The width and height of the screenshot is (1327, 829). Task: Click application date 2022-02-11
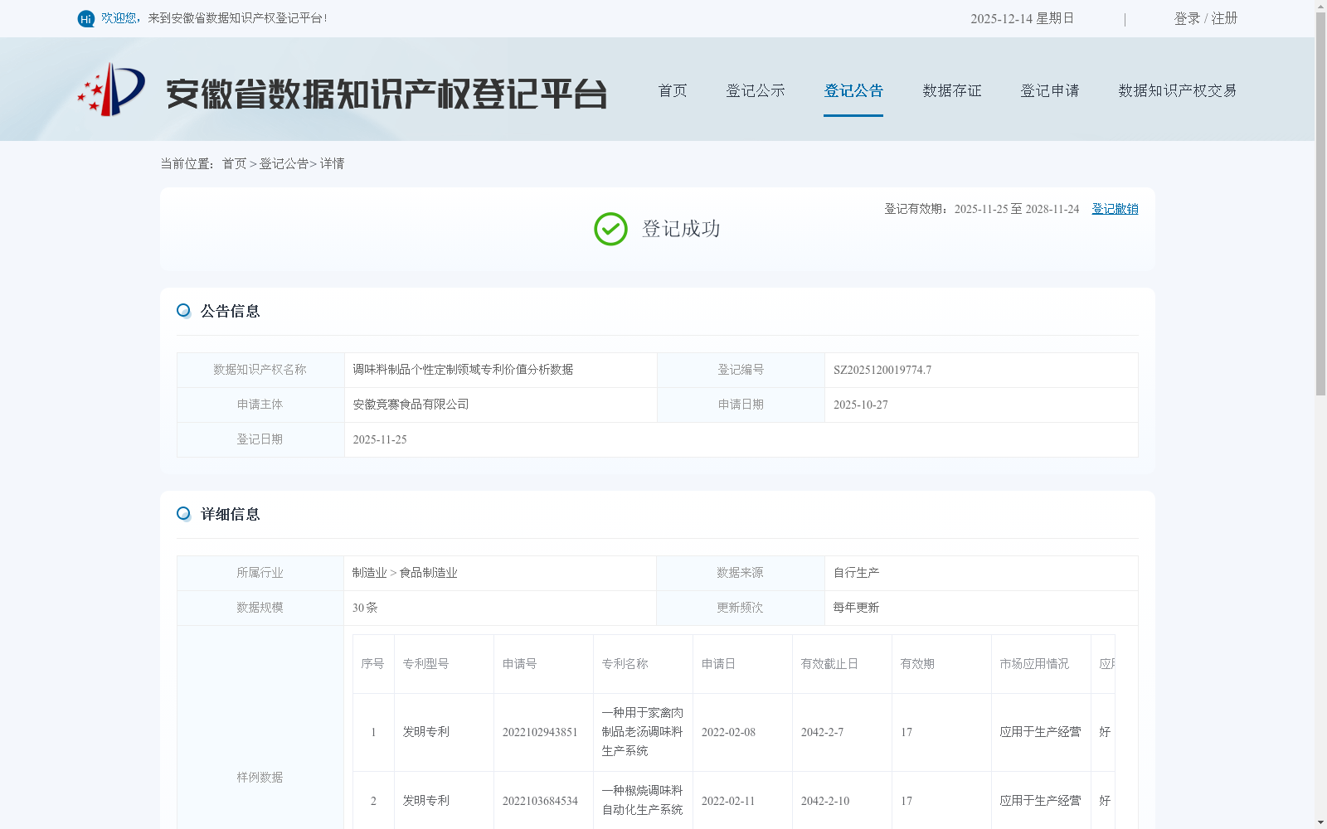point(728,802)
